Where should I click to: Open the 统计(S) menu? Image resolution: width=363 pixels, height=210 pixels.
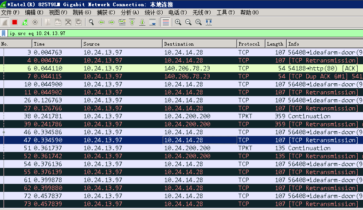tap(154, 12)
